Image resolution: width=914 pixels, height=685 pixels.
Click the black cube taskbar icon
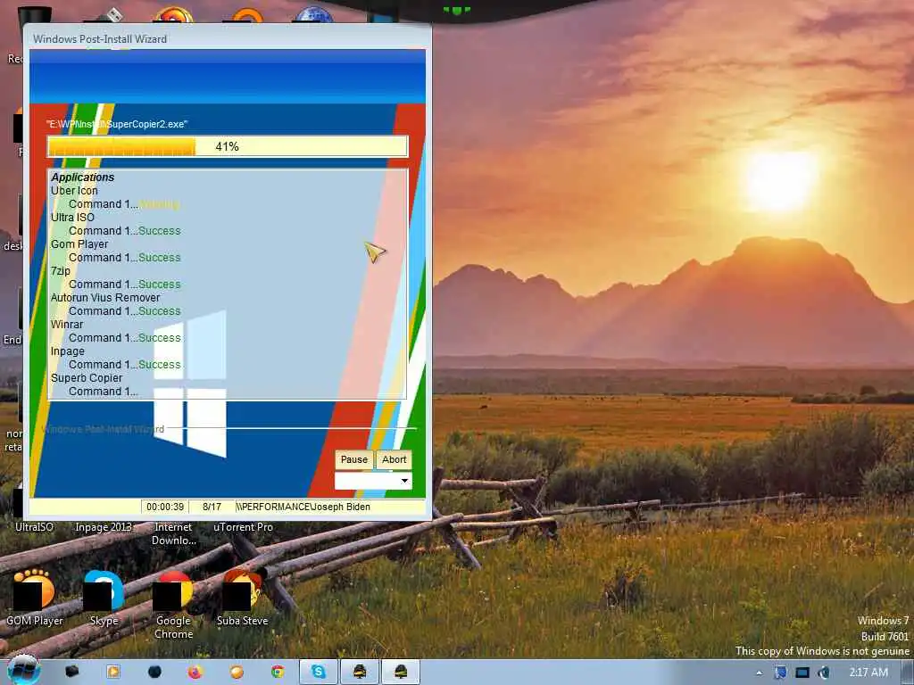[71, 672]
